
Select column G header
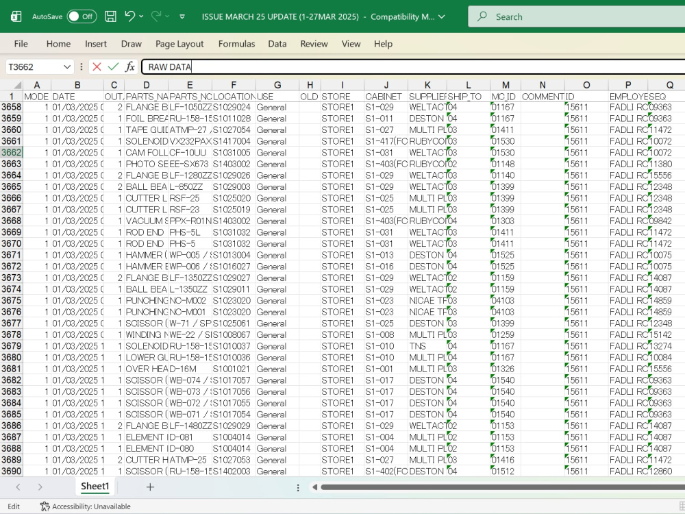[277, 85]
